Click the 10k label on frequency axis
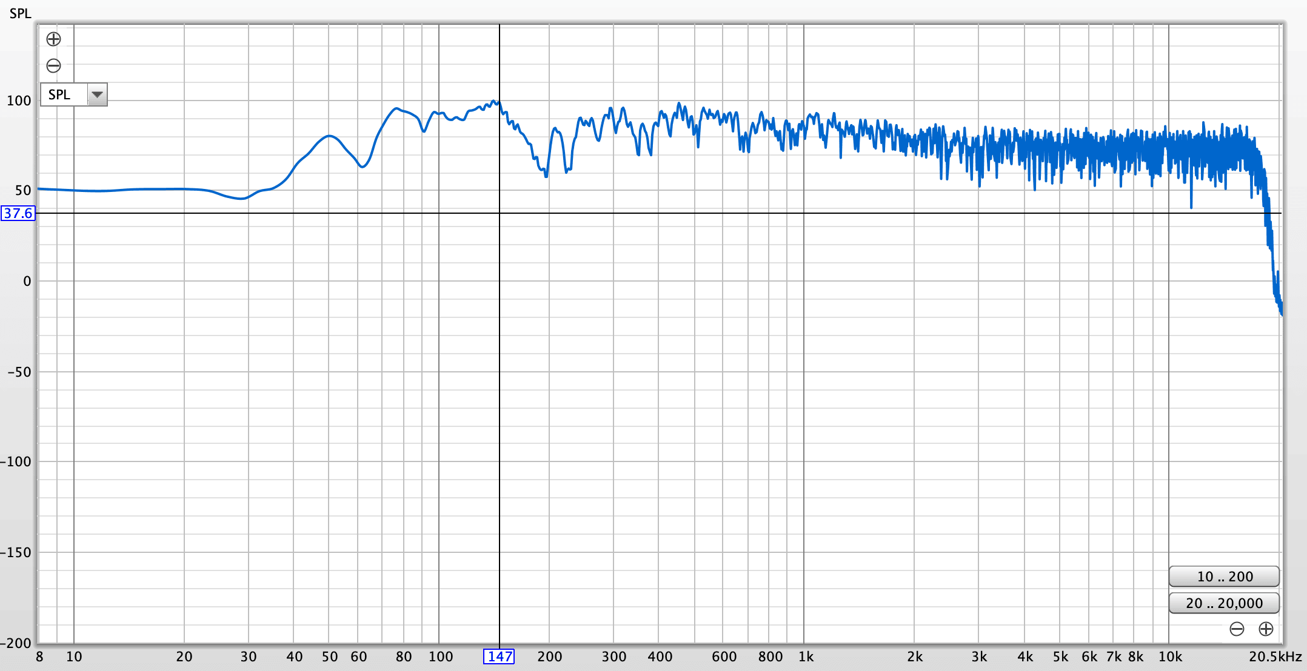This screenshot has width=1307, height=671. (1170, 656)
